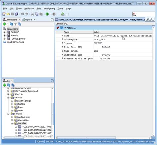Click the Refresh icon in DBA panel
Screen dimensions: 157x145
coord(9,85)
